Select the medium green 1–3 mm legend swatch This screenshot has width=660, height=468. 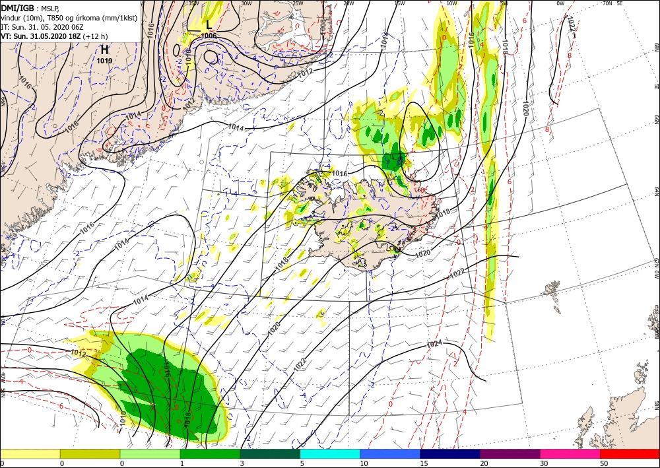point(210,453)
